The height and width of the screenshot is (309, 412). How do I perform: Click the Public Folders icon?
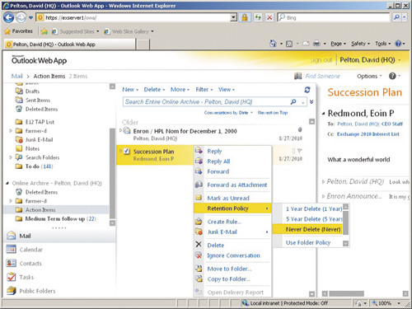[12, 291]
